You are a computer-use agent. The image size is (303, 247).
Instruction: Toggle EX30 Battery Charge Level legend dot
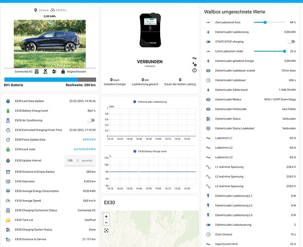tap(135, 151)
